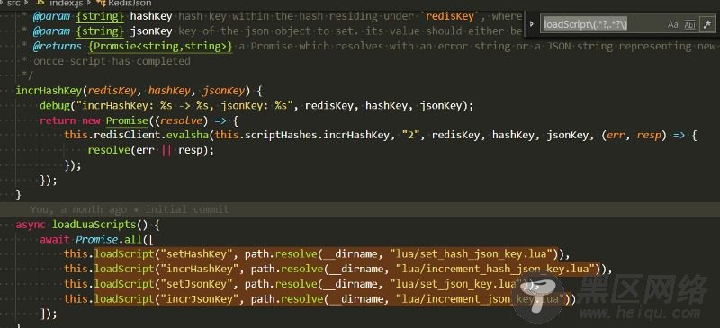
Task: Click the {Promsie<string,string>} type annotation
Action: pyautogui.click(x=161, y=47)
